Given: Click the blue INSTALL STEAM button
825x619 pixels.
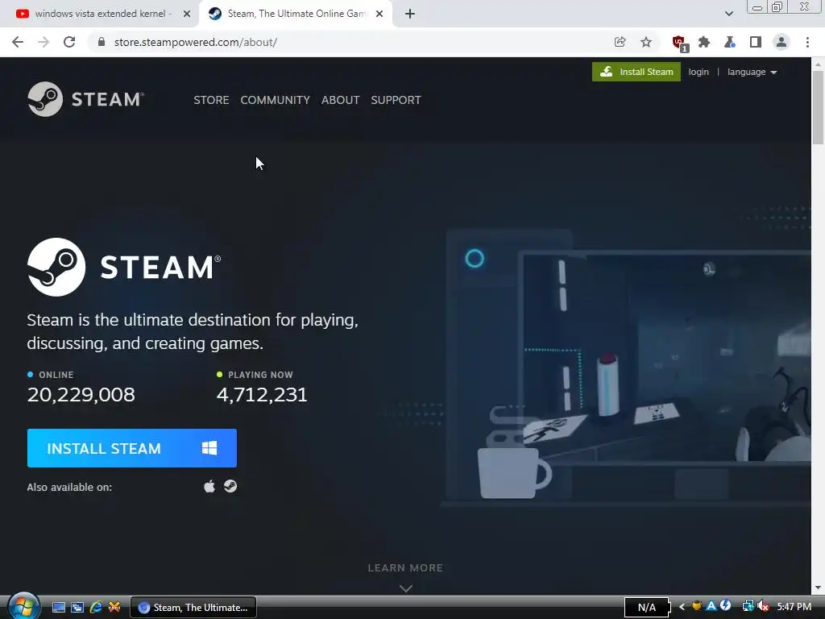Looking at the screenshot, I should click(131, 448).
